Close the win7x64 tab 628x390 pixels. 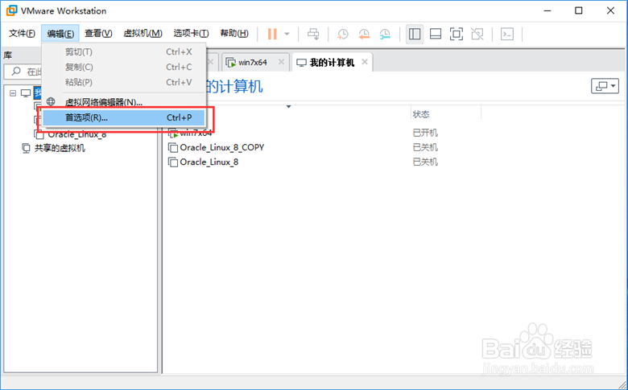pos(281,62)
